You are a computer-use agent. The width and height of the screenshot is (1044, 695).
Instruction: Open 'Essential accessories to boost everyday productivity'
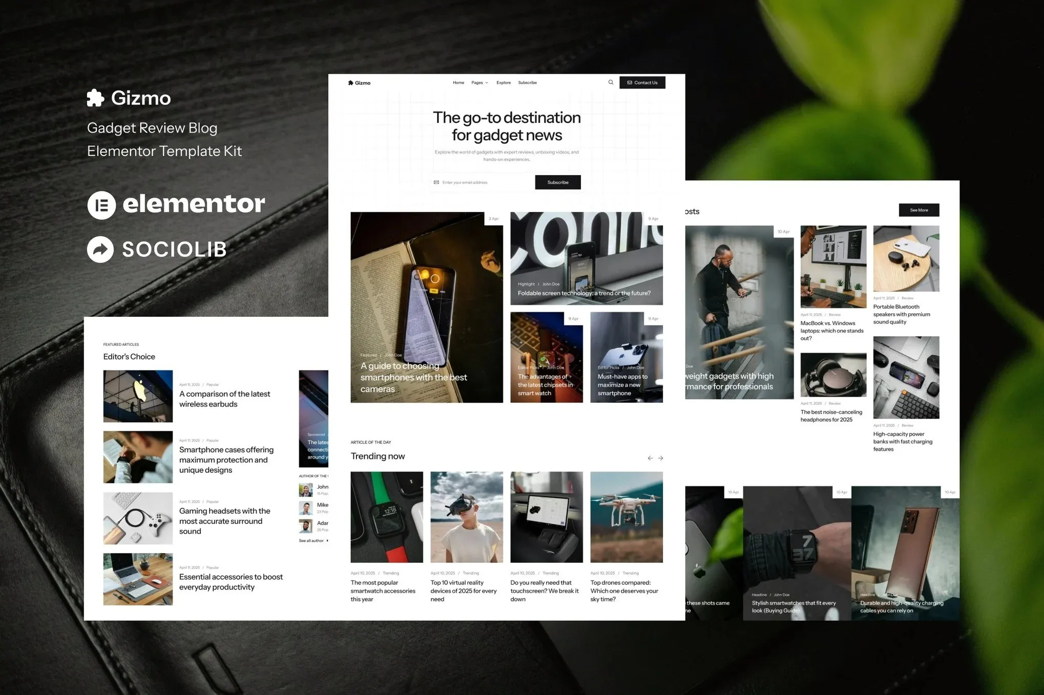click(231, 582)
